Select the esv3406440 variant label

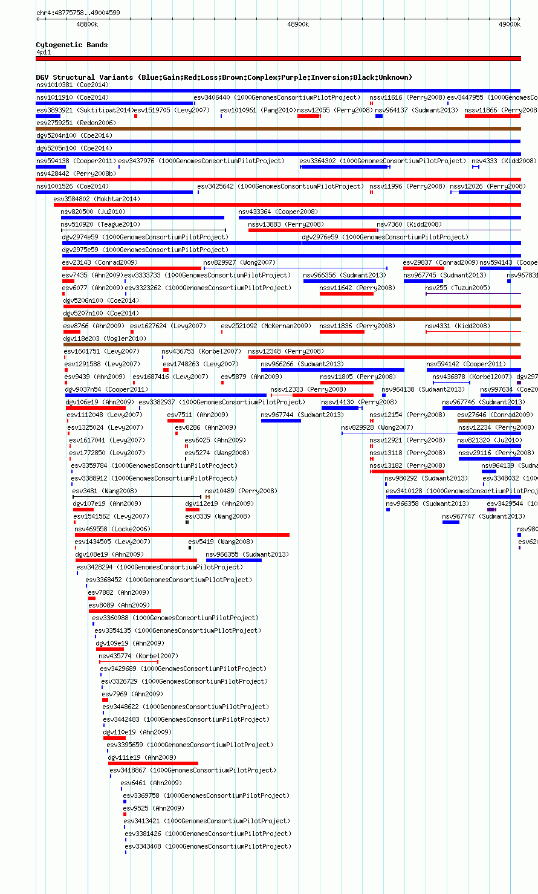(277, 98)
